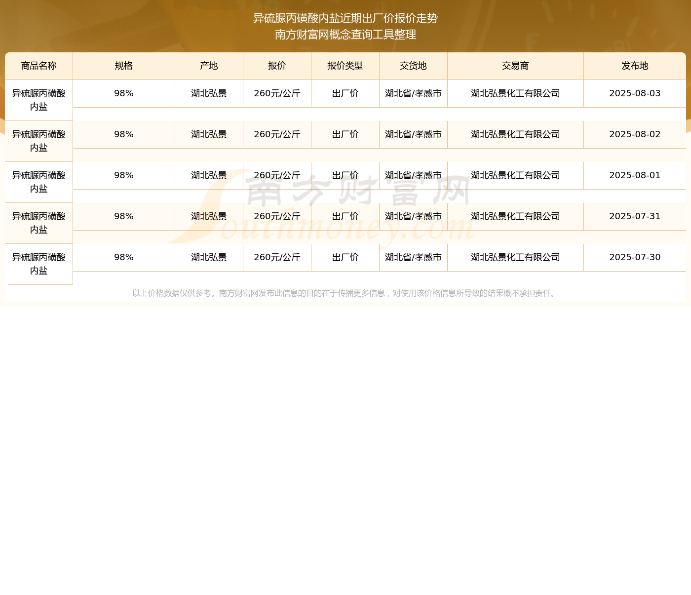The width and height of the screenshot is (691, 595).
Task: Click 异硫脲丙磺酸内盐 in the 2025-07-30 row
Action: [x=39, y=264]
